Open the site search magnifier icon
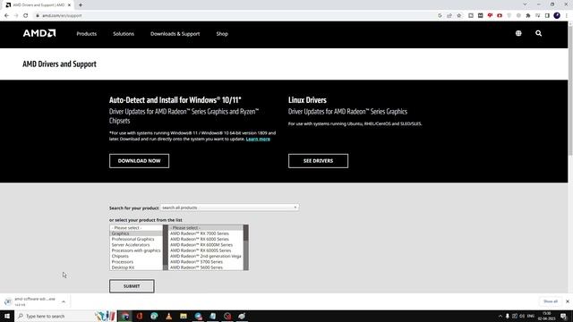Image resolution: width=573 pixels, height=322 pixels. (x=539, y=33)
